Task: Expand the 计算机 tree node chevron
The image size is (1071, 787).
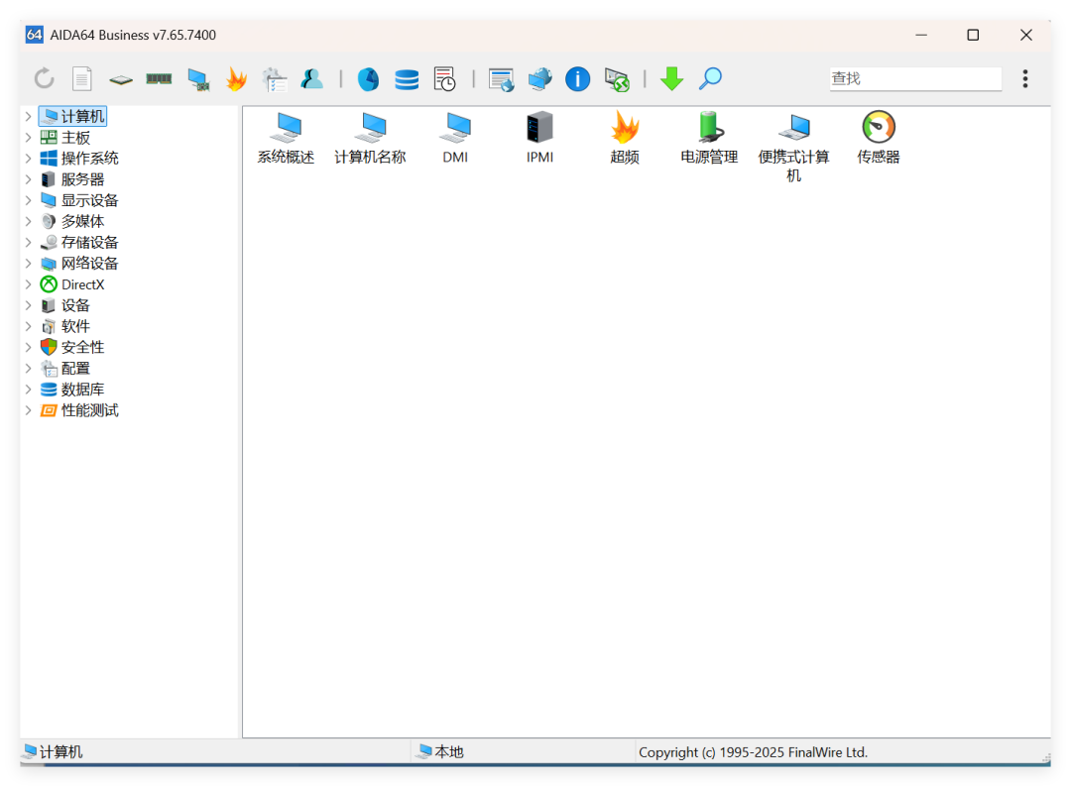Action: pyautogui.click(x=28, y=117)
